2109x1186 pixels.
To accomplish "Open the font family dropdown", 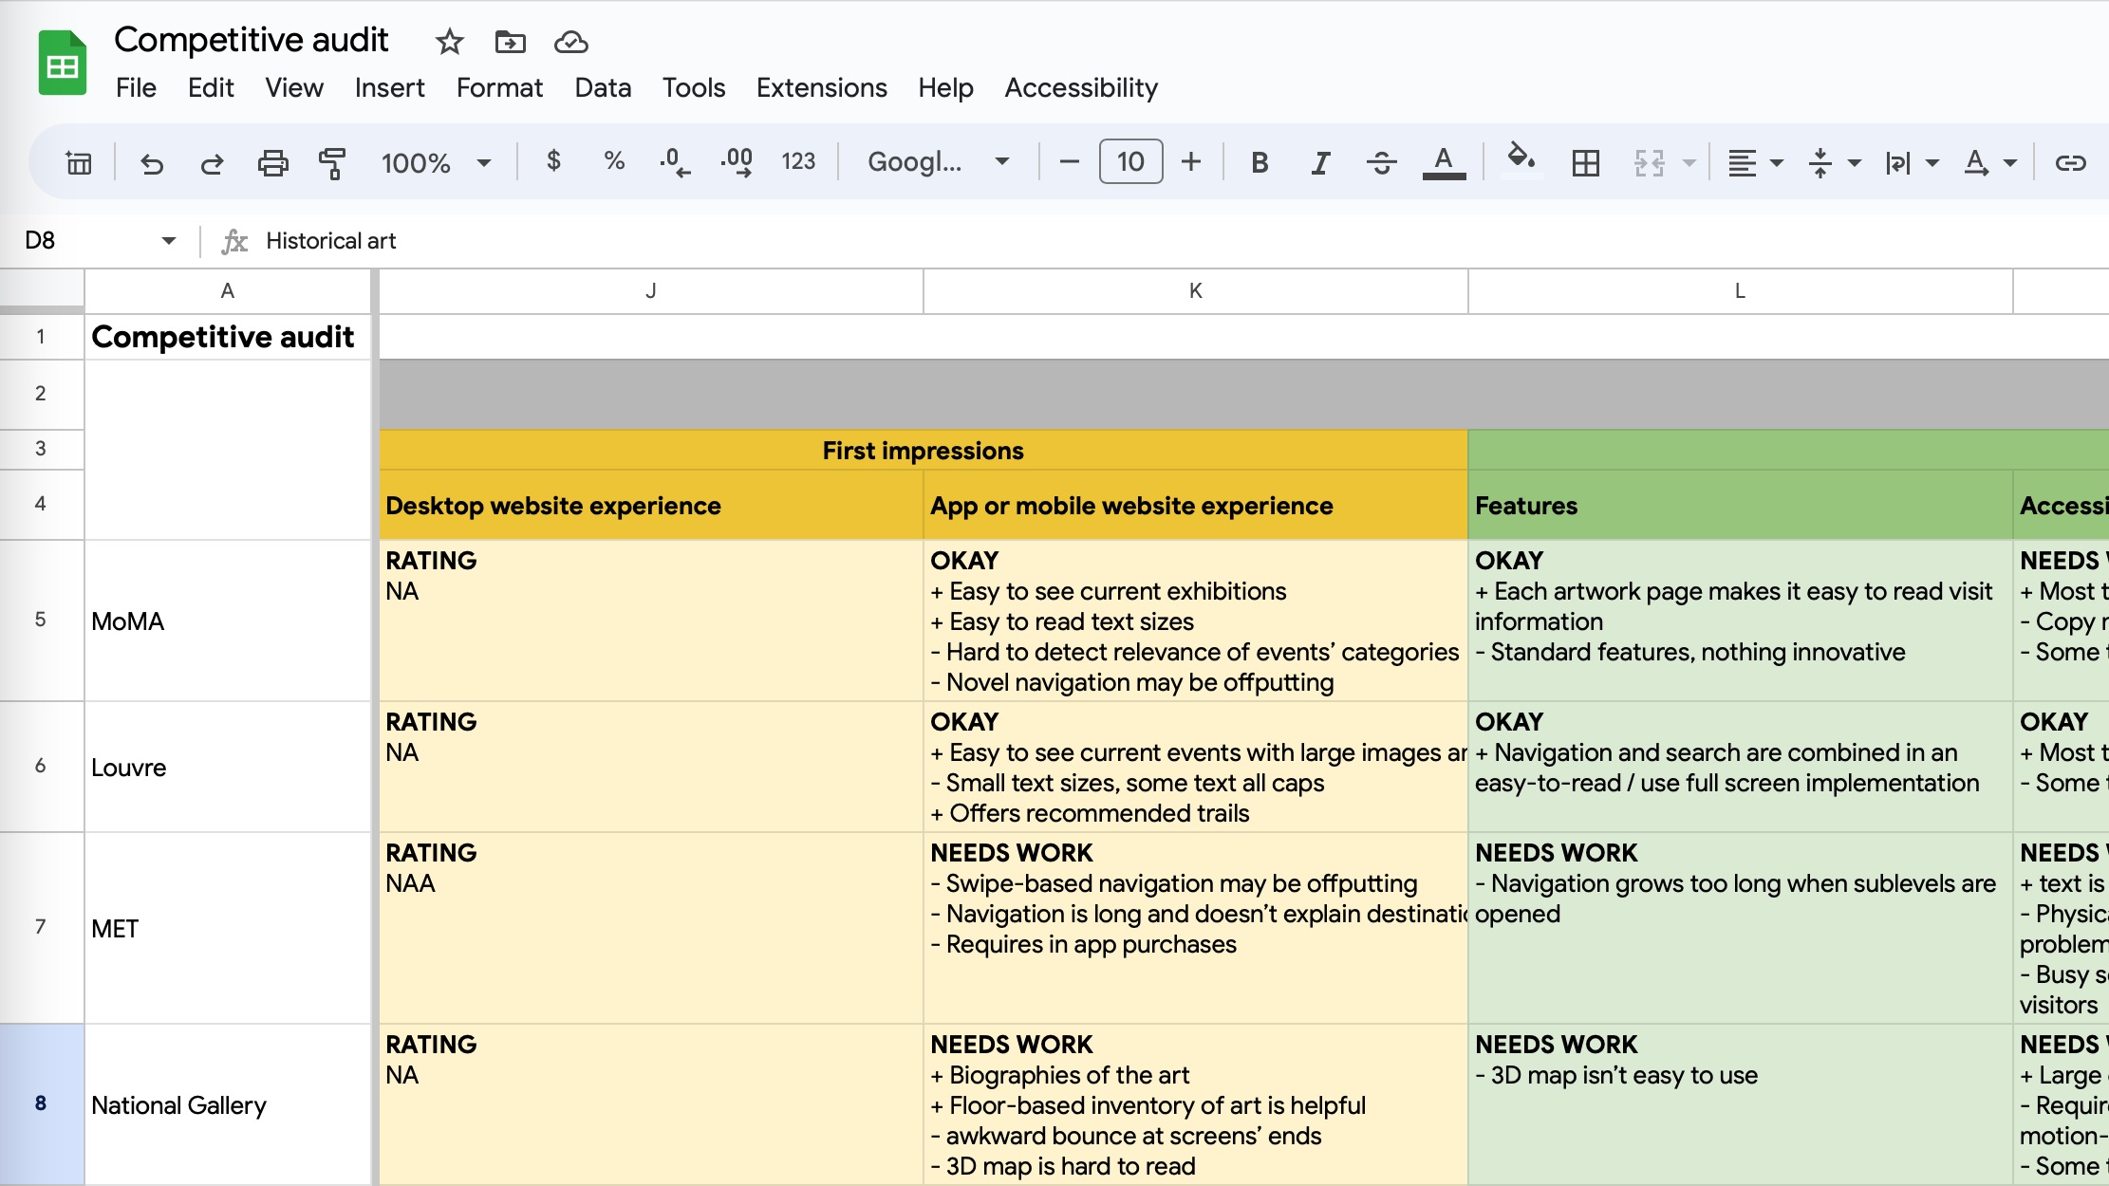I will 939,162.
